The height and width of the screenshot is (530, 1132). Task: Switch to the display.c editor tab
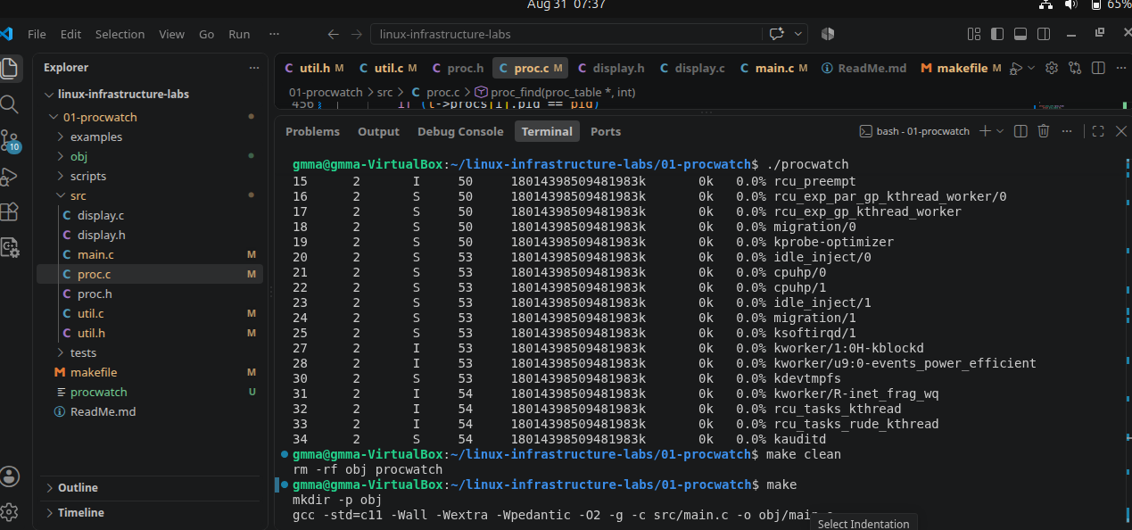click(x=692, y=68)
